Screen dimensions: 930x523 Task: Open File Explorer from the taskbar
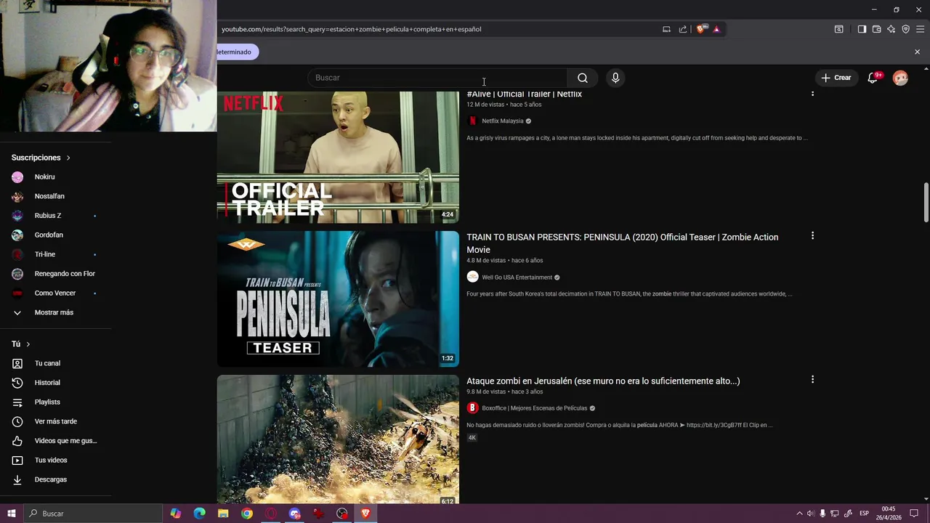pos(223,514)
